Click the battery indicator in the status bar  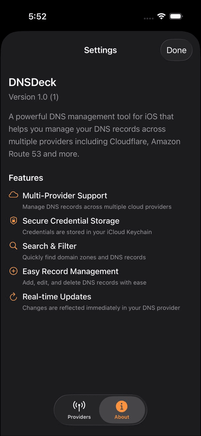[x=176, y=16]
